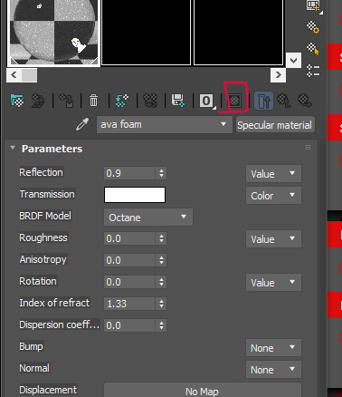Click the Select by Material icon
Viewport: 342px width, 397px height.
click(x=313, y=49)
